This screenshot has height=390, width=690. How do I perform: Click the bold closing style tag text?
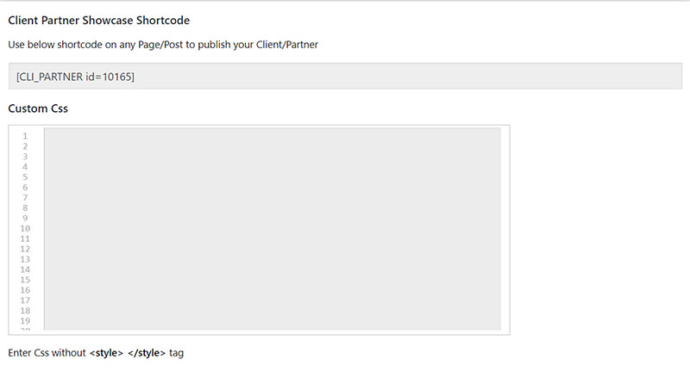pos(147,353)
